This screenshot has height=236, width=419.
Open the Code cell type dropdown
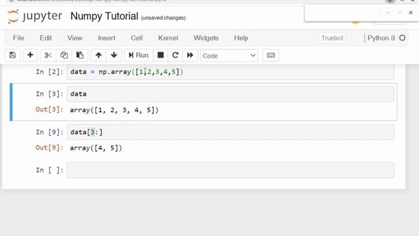tap(229, 56)
